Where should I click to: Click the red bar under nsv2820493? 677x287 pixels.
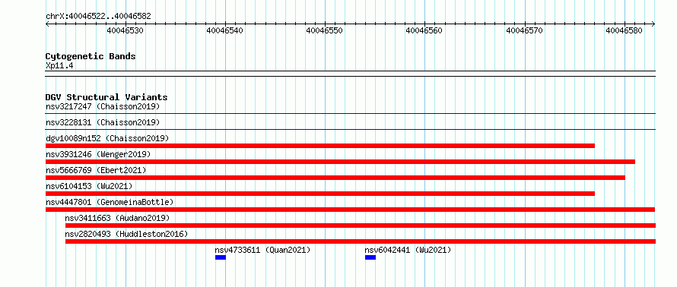[x=361, y=241]
